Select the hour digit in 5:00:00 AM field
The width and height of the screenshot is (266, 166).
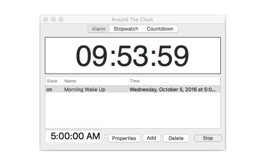pos(53,136)
